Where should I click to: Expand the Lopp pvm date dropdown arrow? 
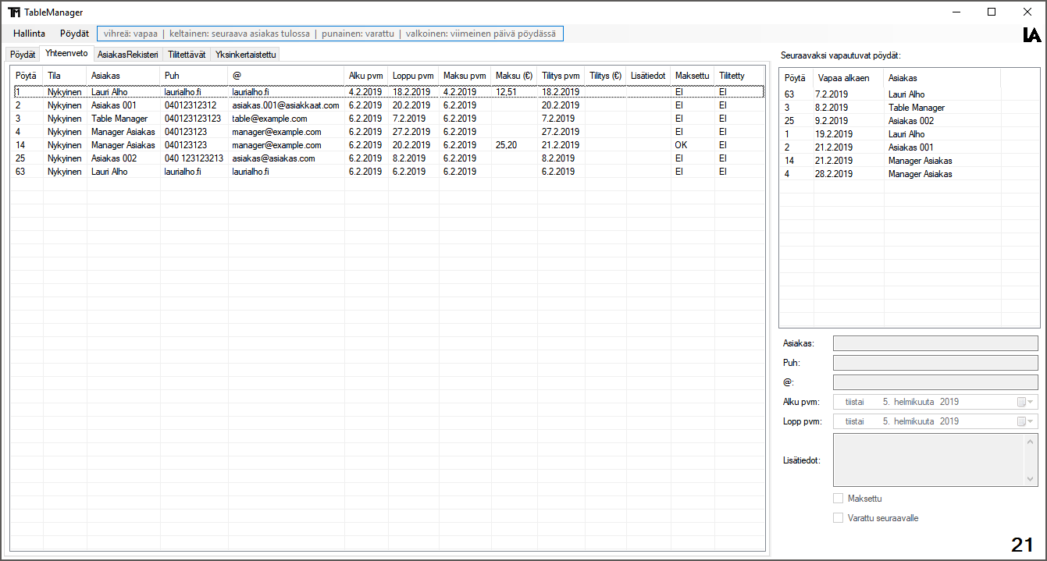click(x=1031, y=421)
